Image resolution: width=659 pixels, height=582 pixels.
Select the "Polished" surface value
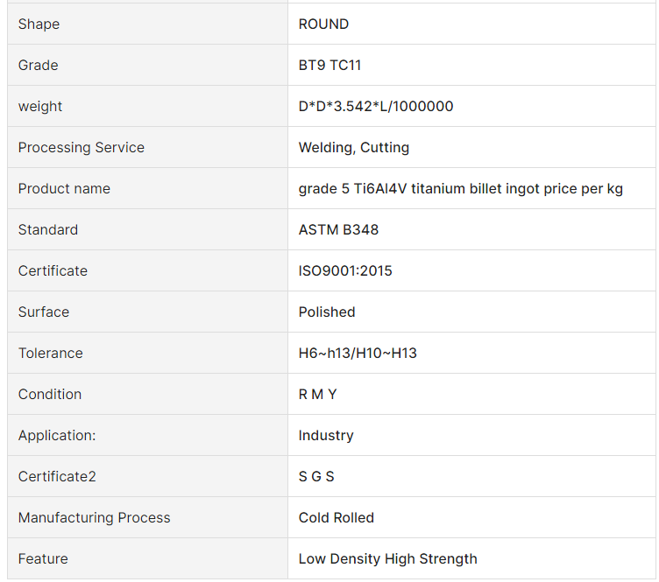327,312
